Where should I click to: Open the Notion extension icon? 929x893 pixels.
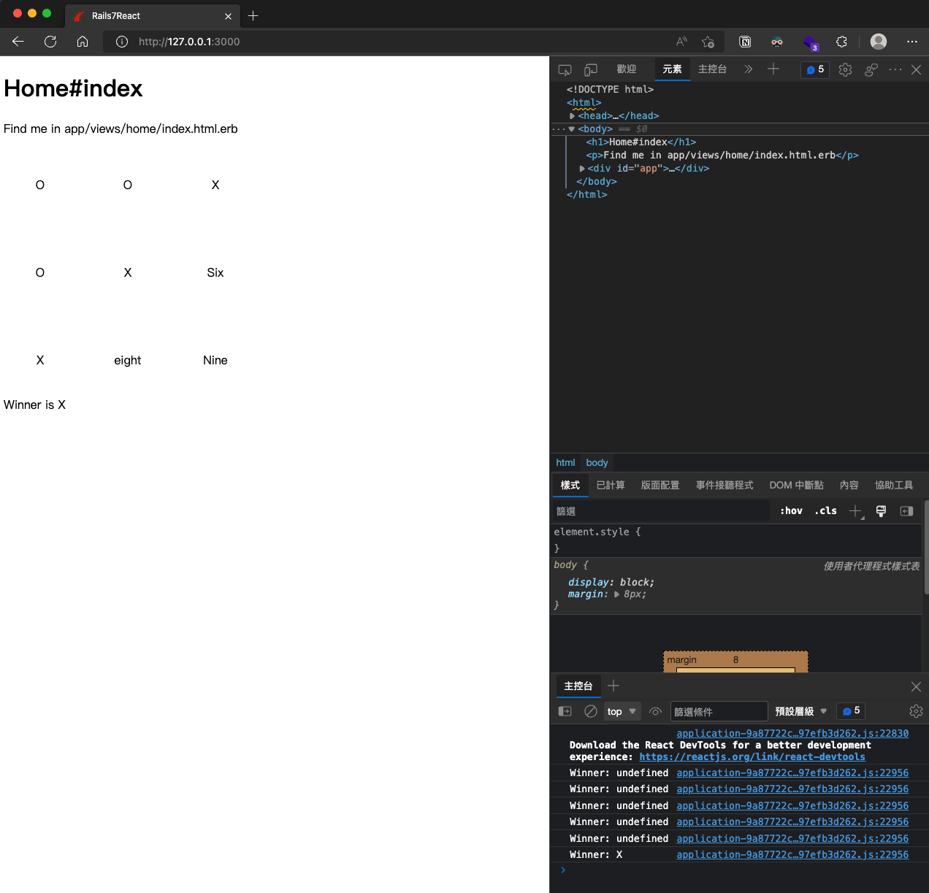pos(745,42)
